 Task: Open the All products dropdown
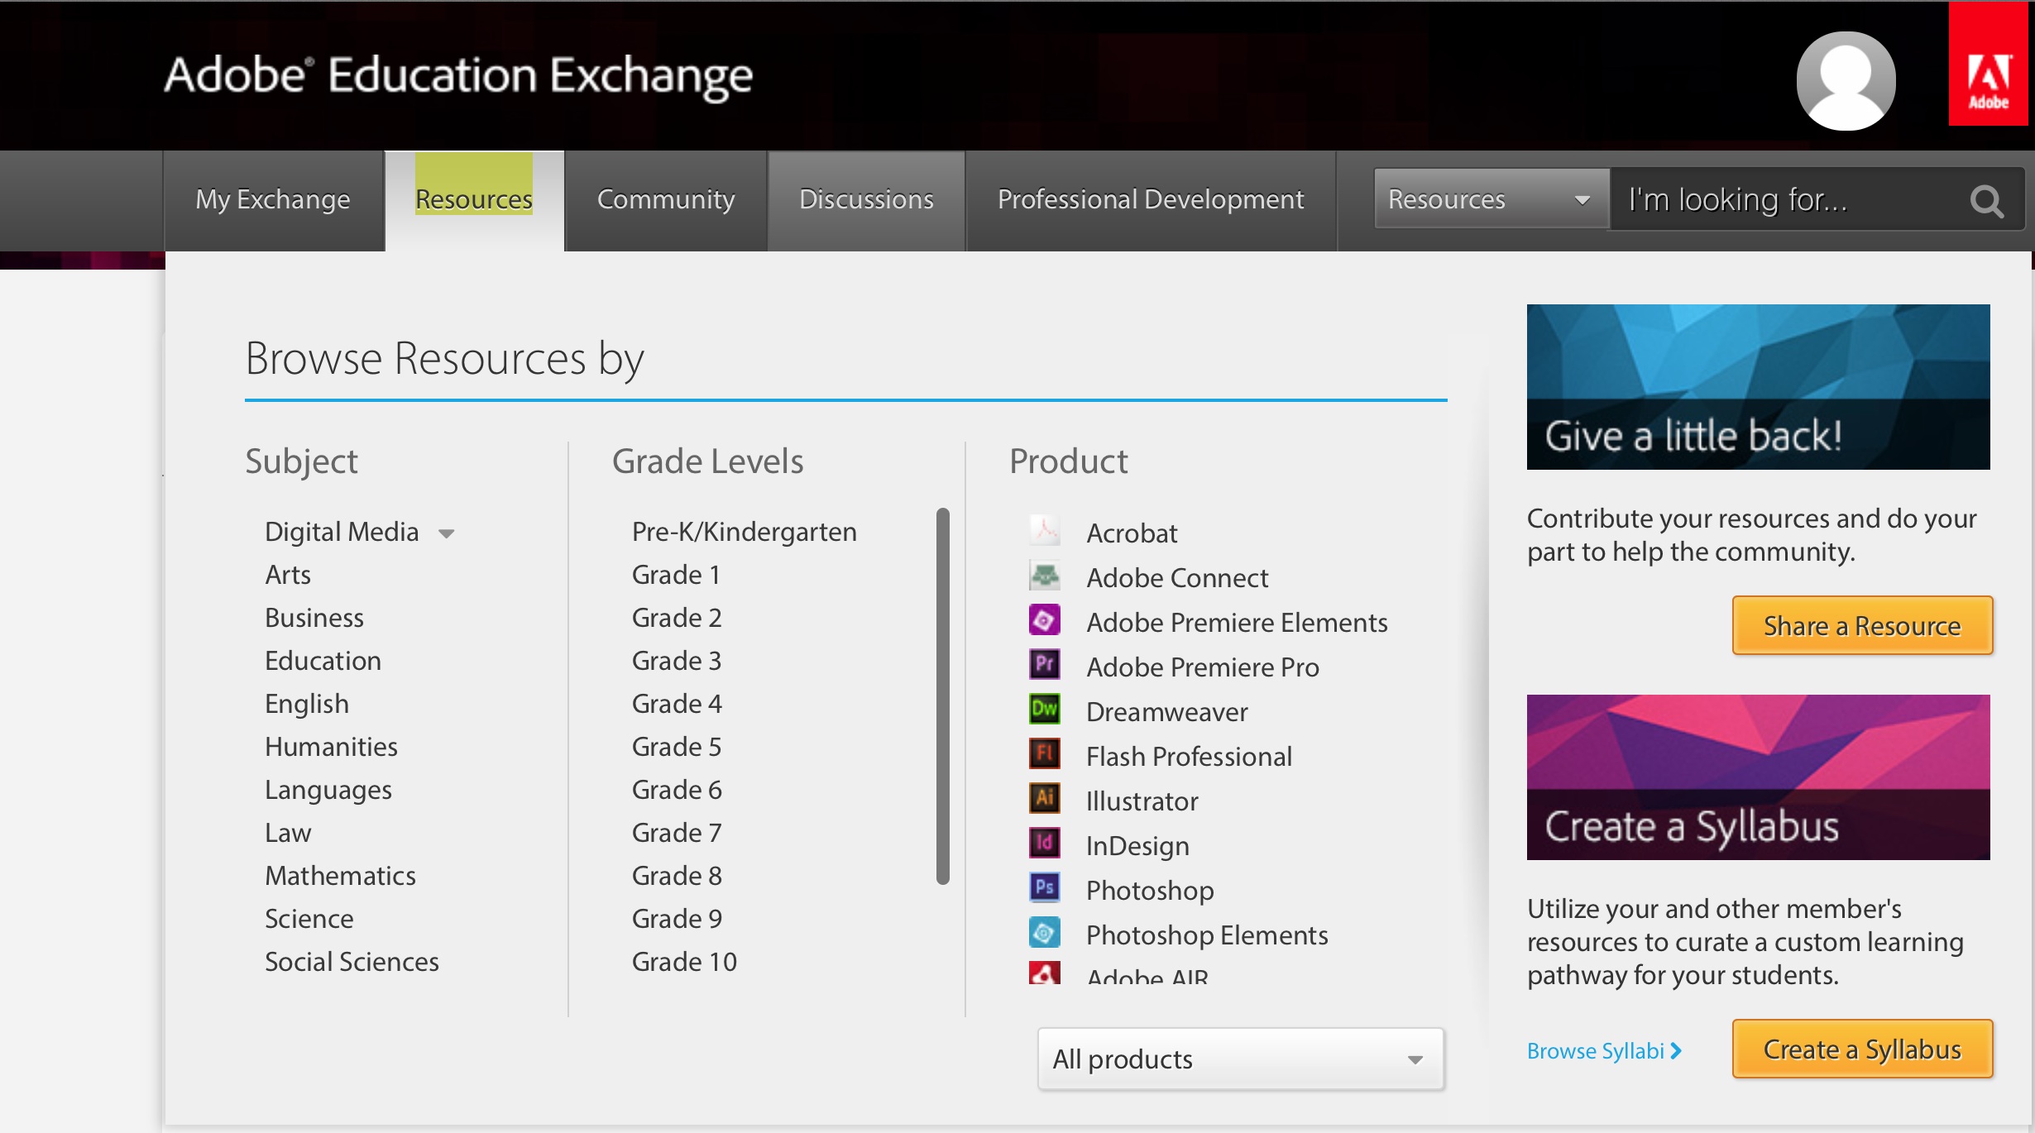(1240, 1059)
